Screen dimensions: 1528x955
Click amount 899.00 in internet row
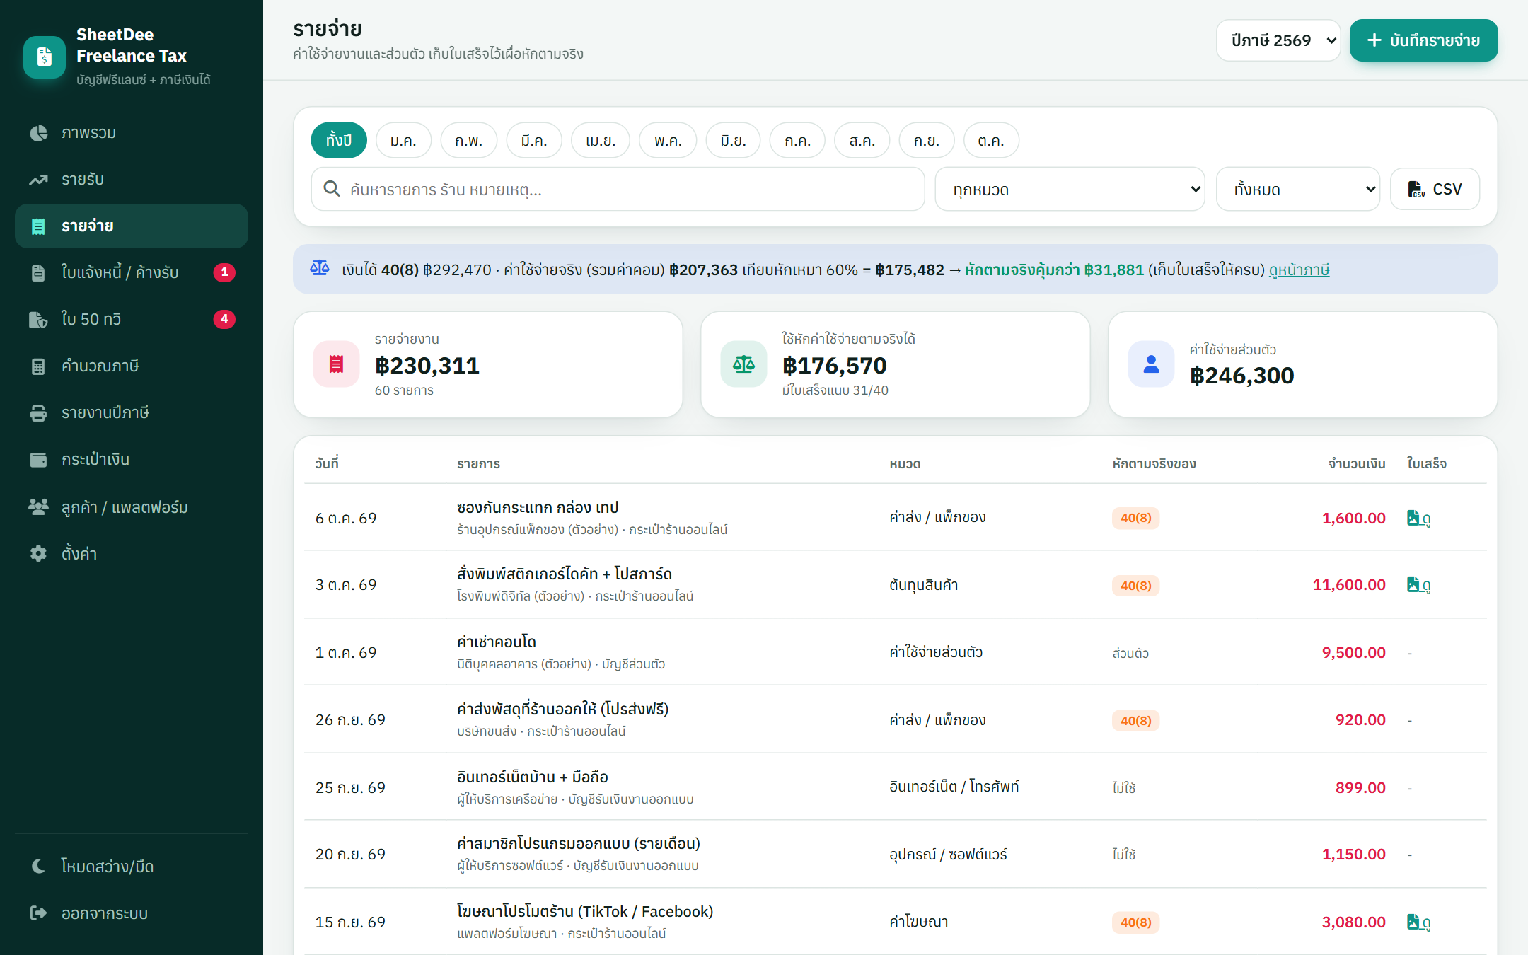[x=1360, y=787]
